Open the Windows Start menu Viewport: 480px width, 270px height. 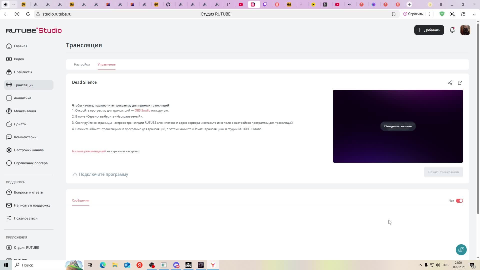point(6,265)
